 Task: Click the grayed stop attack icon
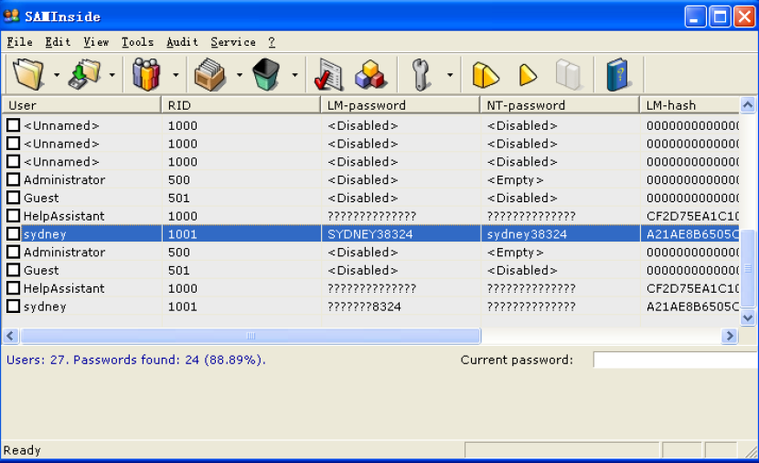point(568,75)
